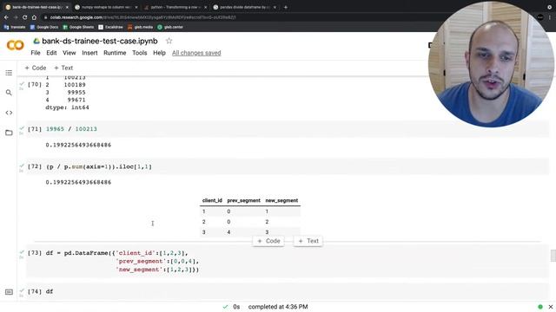Click the dtype: int64 output text
The image size is (556, 312).
[x=68, y=107]
